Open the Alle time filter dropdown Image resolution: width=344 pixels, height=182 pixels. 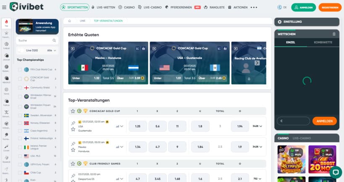pyautogui.click(x=52, y=50)
